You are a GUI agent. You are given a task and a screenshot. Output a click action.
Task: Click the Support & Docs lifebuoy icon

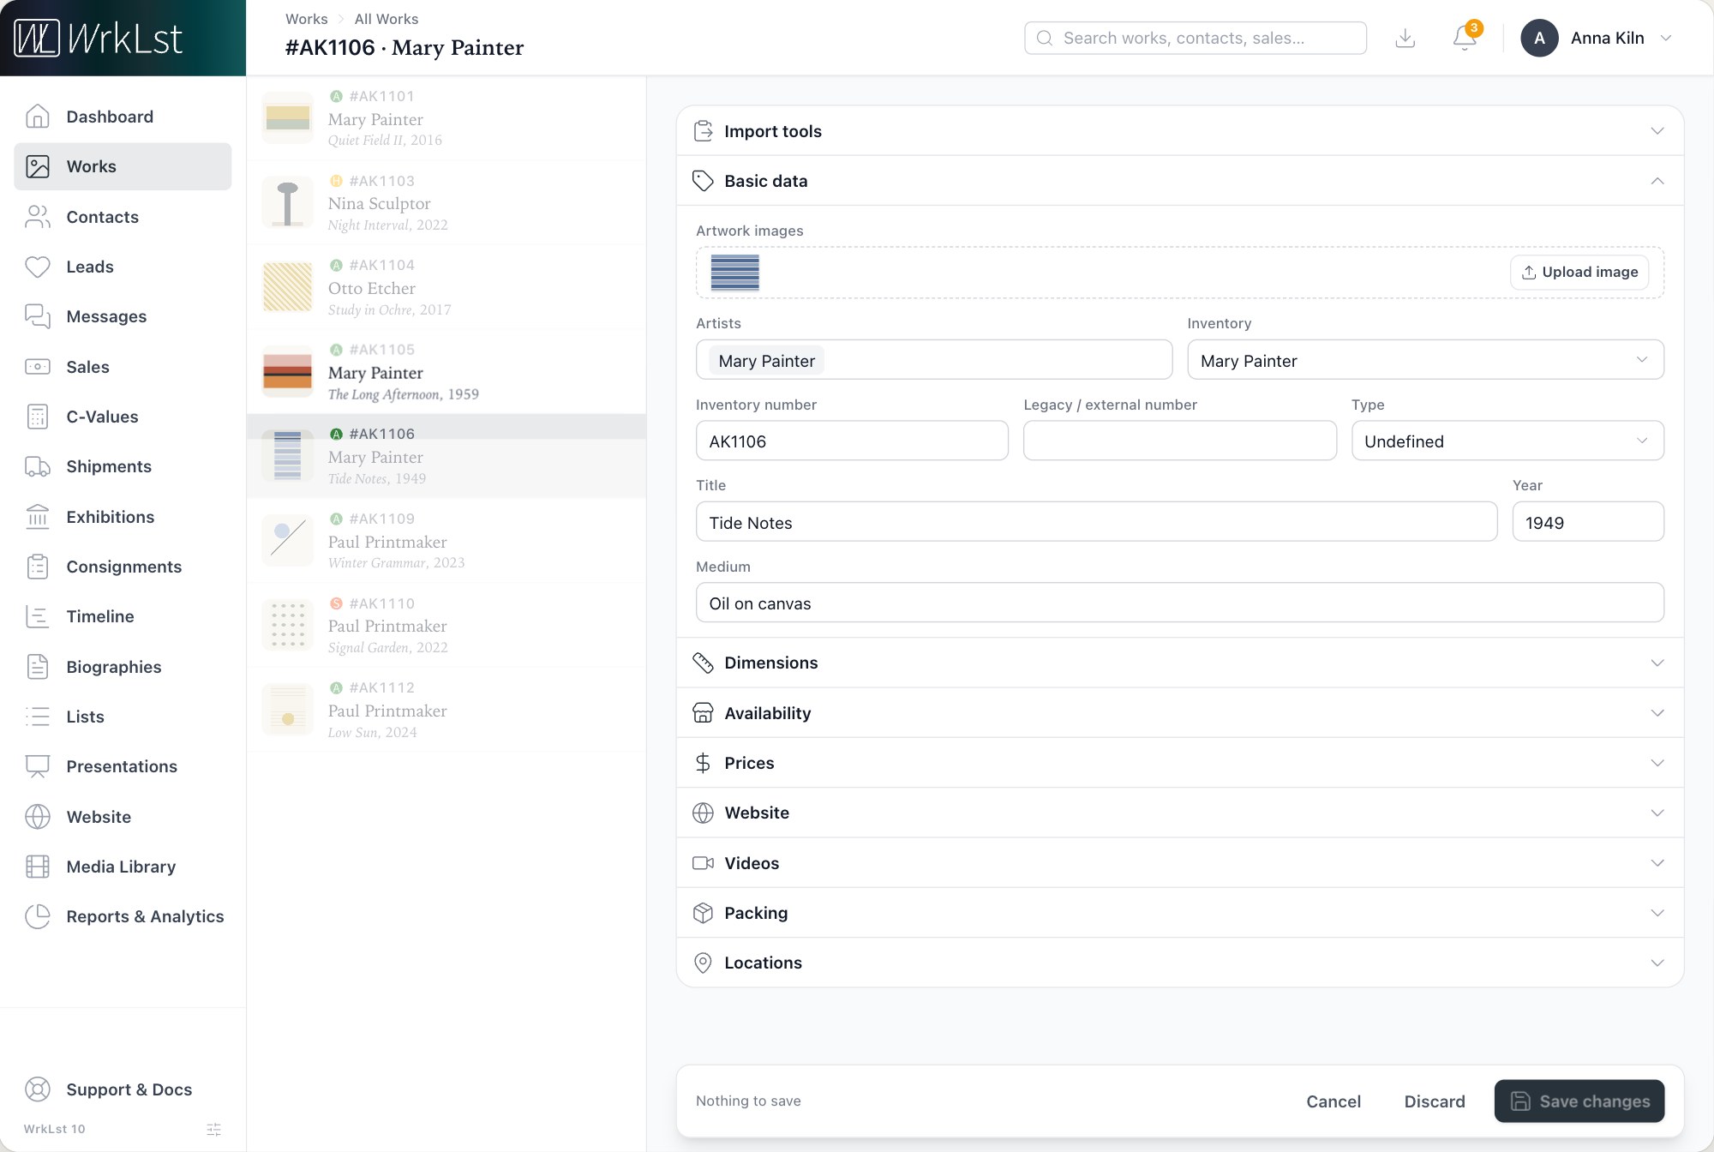(x=38, y=1089)
